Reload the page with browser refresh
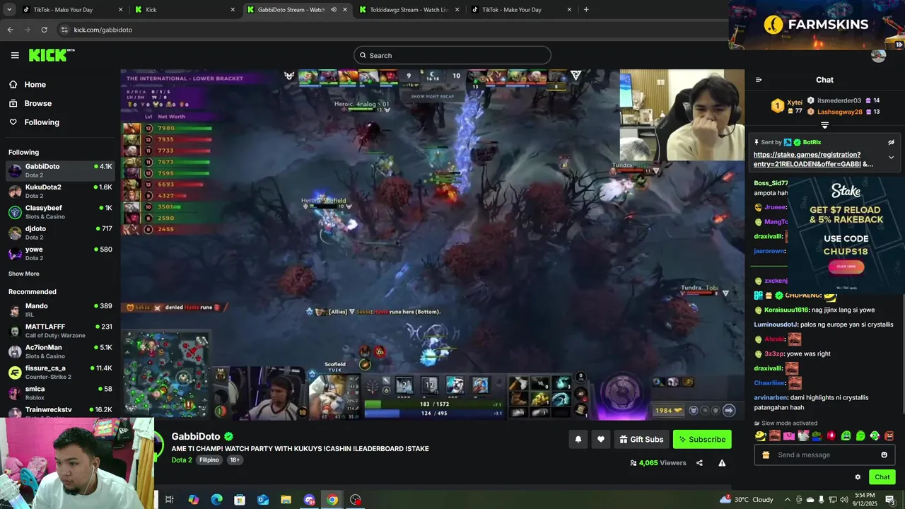This screenshot has height=509, width=905. [x=44, y=30]
